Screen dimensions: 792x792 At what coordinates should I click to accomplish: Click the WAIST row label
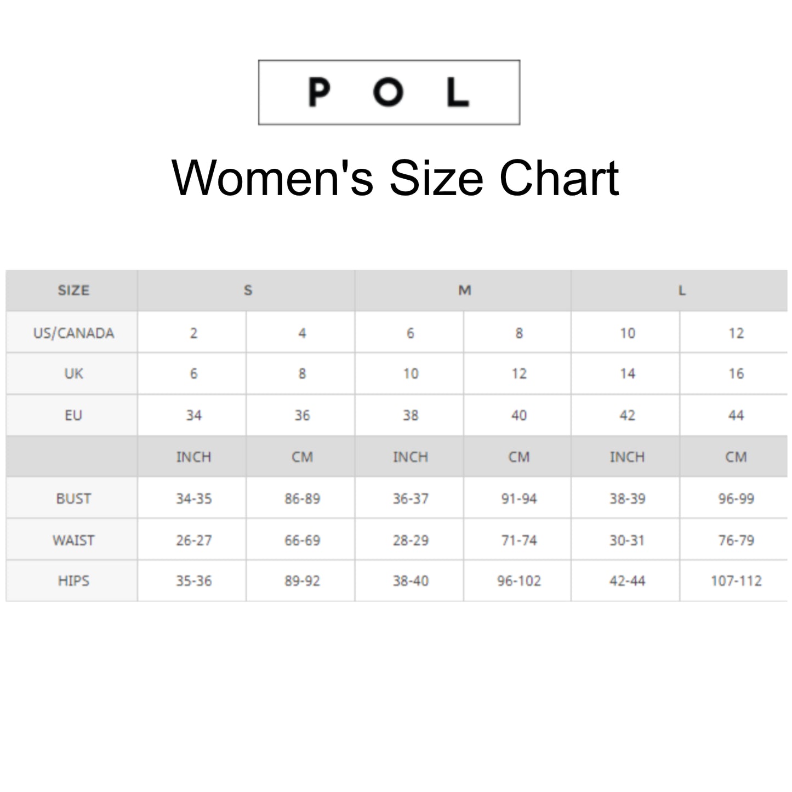(x=73, y=540)
